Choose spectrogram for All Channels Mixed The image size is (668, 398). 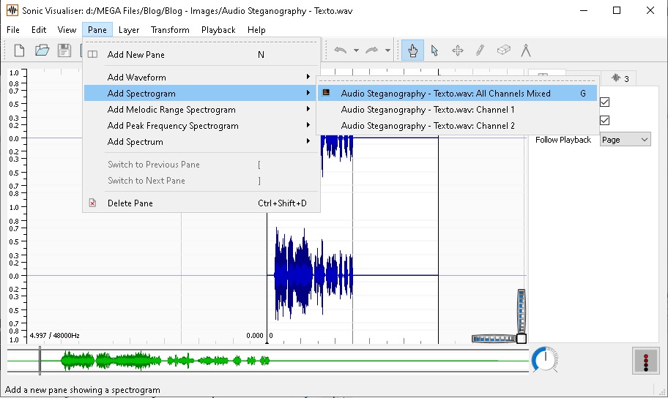click(445, 94)
